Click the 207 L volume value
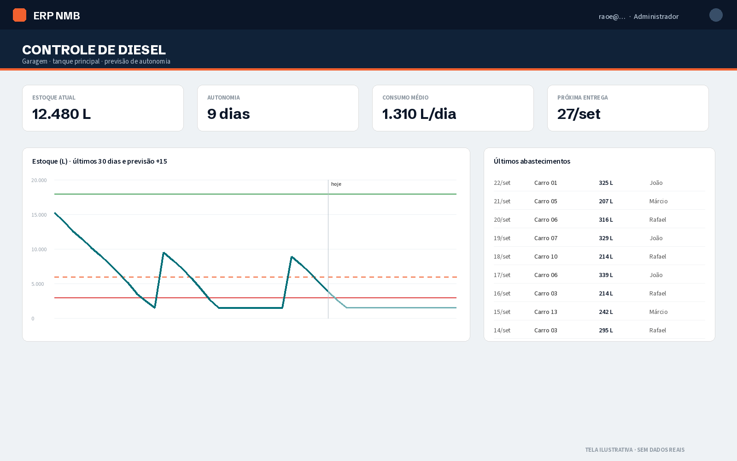 tap(606, 201)
